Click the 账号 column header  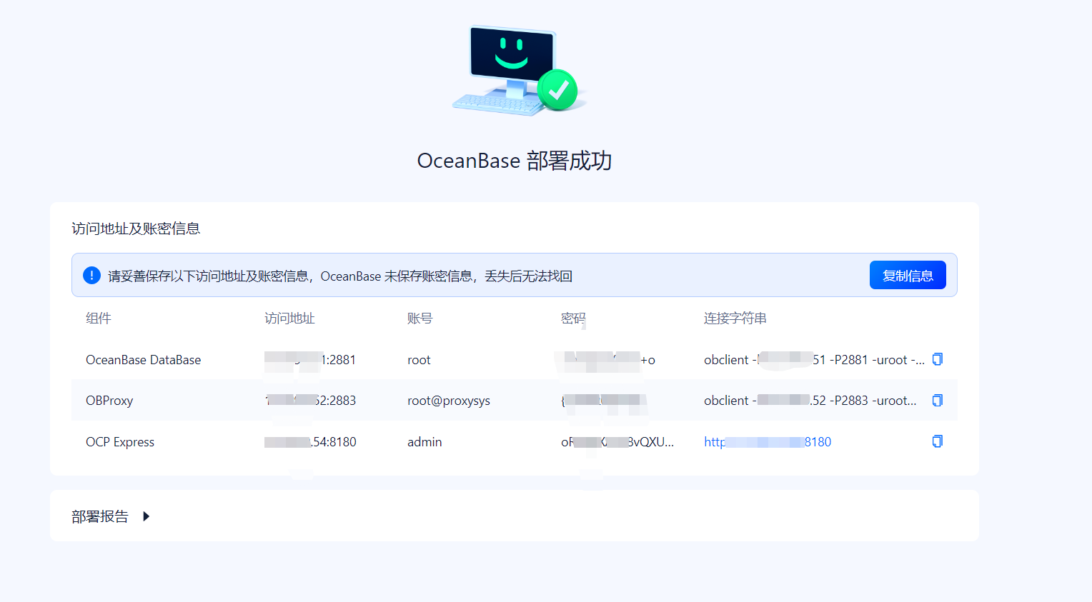[x=420, y=318]
